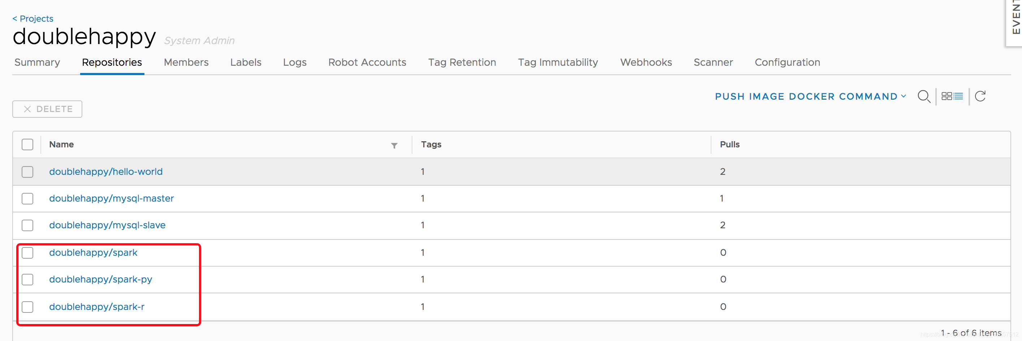This screenshot has width=1022, height=341.
Task: Open the Tag Retention tab
Action: click(x=462, y=62)
